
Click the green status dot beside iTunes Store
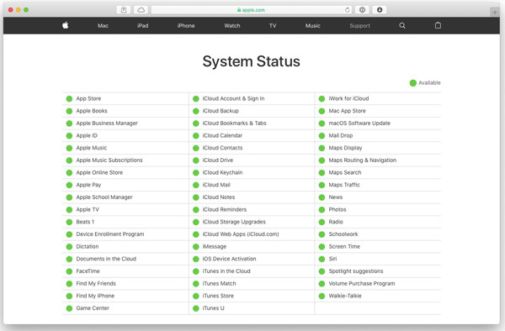pos(196,296)
